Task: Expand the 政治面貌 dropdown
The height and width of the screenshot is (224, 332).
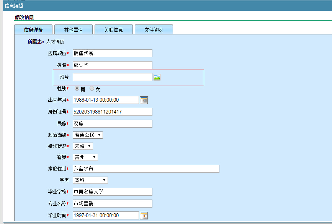Action: pyautogui.click(x=88, y=135)
